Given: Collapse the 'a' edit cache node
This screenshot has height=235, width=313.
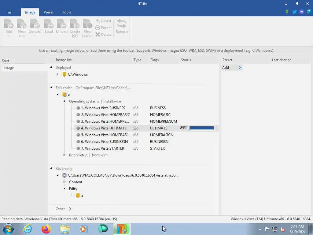Looking at the screenshot, I should pos(58,94).
